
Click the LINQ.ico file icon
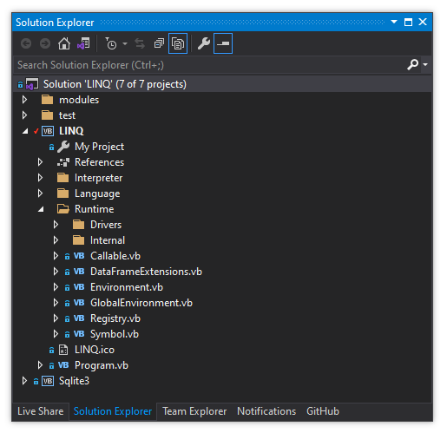(x=63, y=350)
